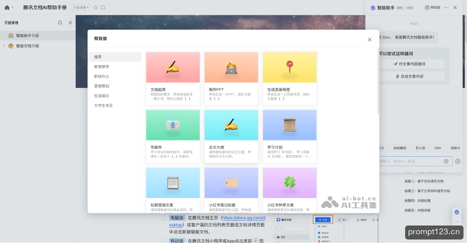Jump to 场景五：内容问答 in outline
This screenshot has width=467, height=243.
click(417, 210)
